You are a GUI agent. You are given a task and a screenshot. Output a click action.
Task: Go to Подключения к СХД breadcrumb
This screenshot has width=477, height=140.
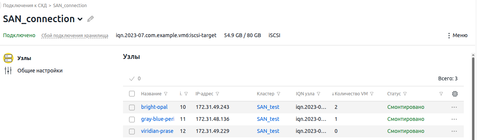[25, 6]
